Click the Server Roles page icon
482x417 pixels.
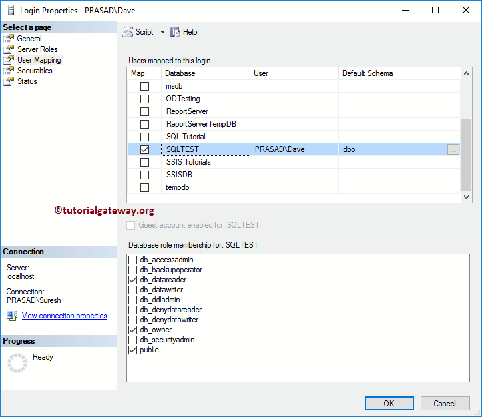pyautogui.click(x=9, y=49)
